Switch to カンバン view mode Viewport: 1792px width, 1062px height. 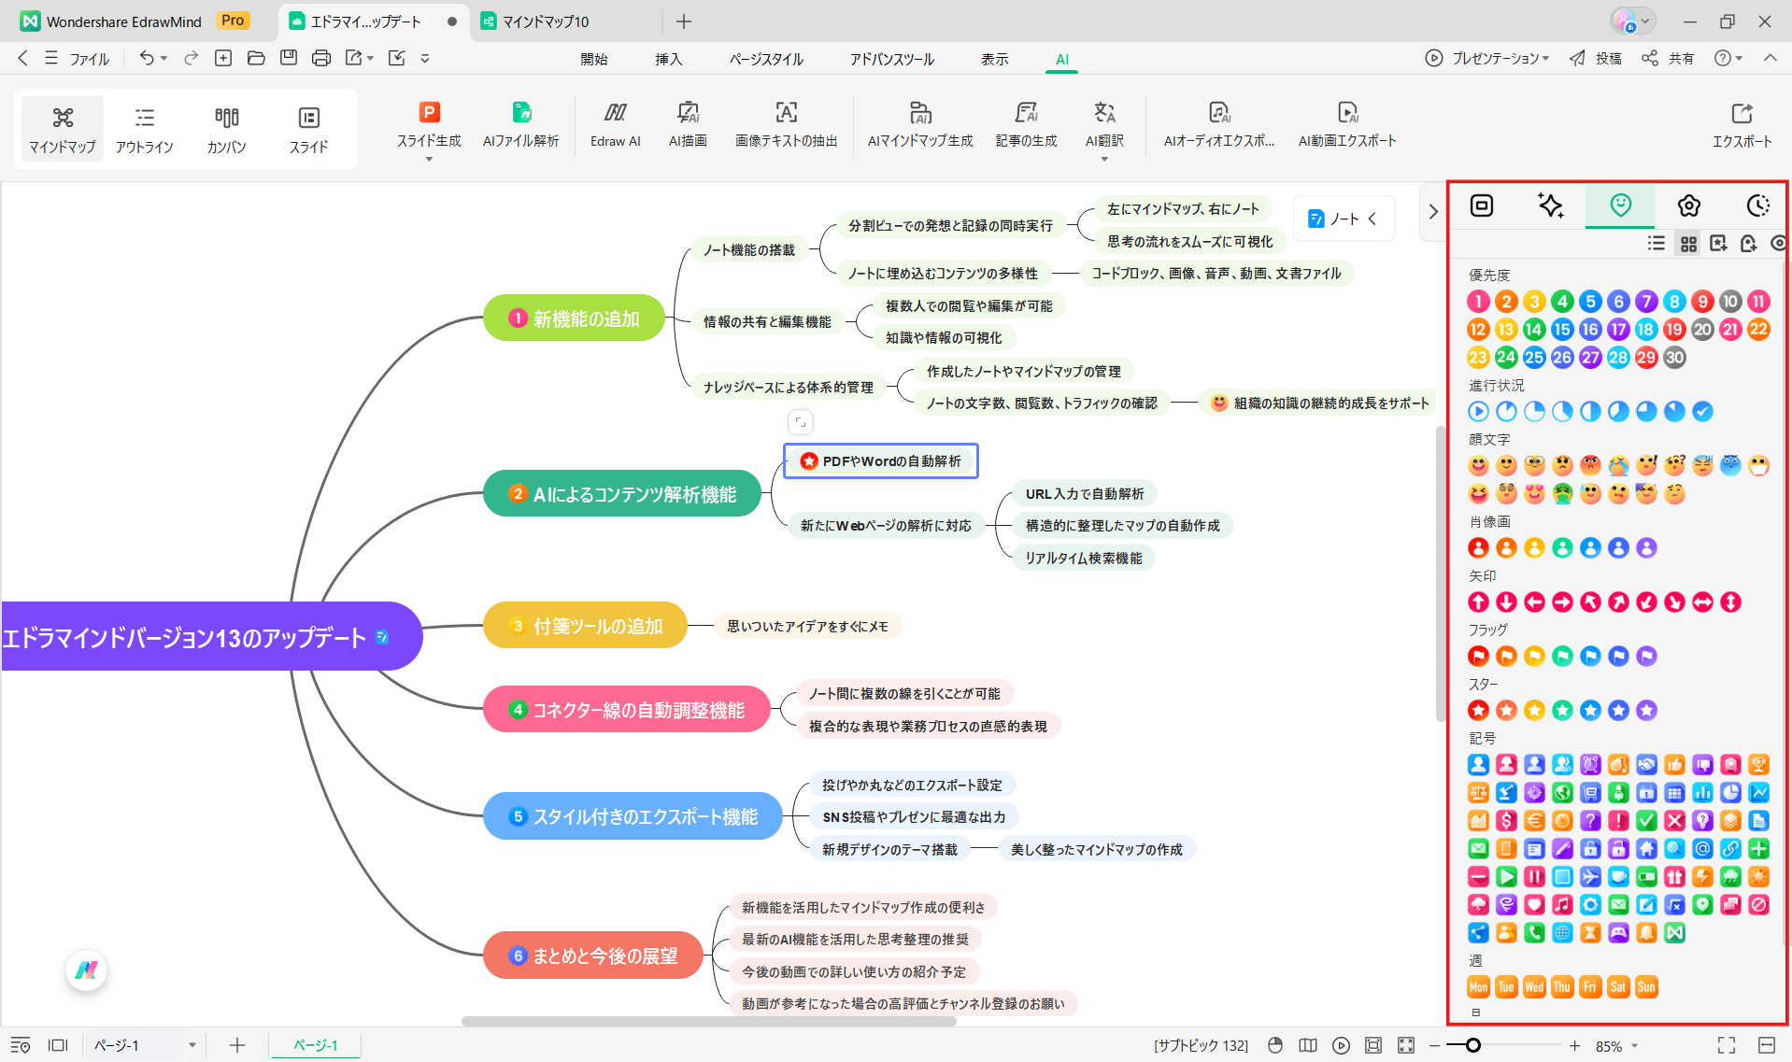click(x=226, y=129)
